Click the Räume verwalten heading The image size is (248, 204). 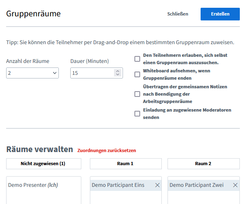[x=39, y=150]
